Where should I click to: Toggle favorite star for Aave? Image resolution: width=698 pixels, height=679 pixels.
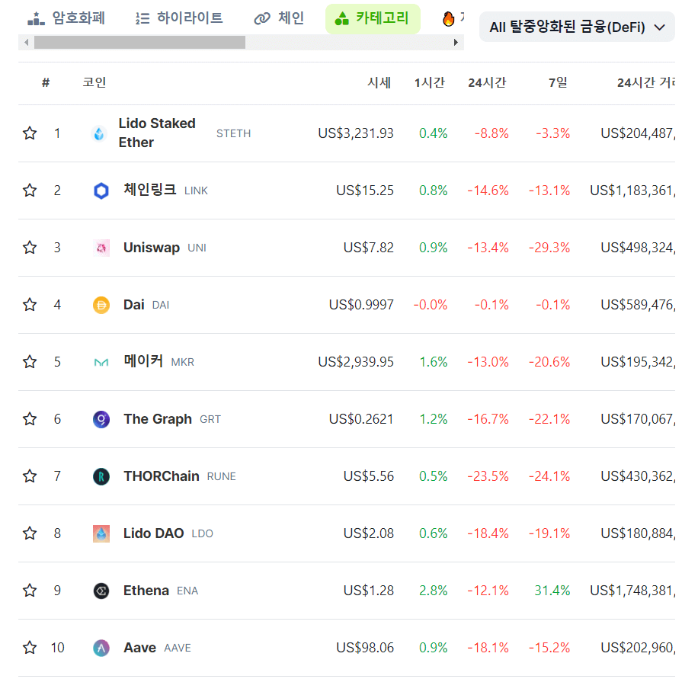30,648
